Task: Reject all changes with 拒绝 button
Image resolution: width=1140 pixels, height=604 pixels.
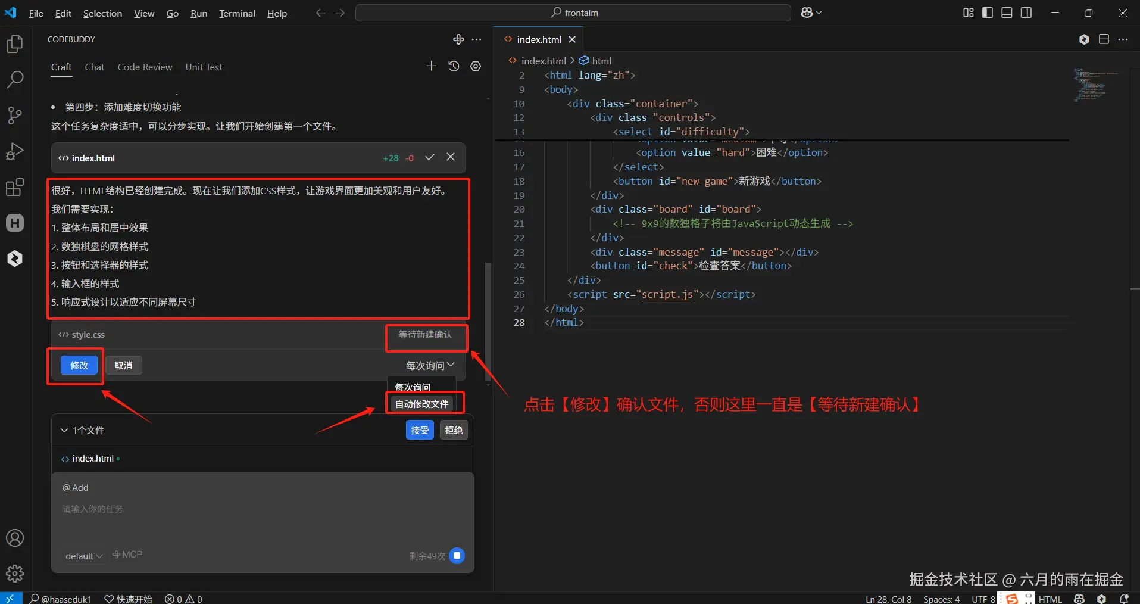Action: pyautogui.click(x=454, y=430)
